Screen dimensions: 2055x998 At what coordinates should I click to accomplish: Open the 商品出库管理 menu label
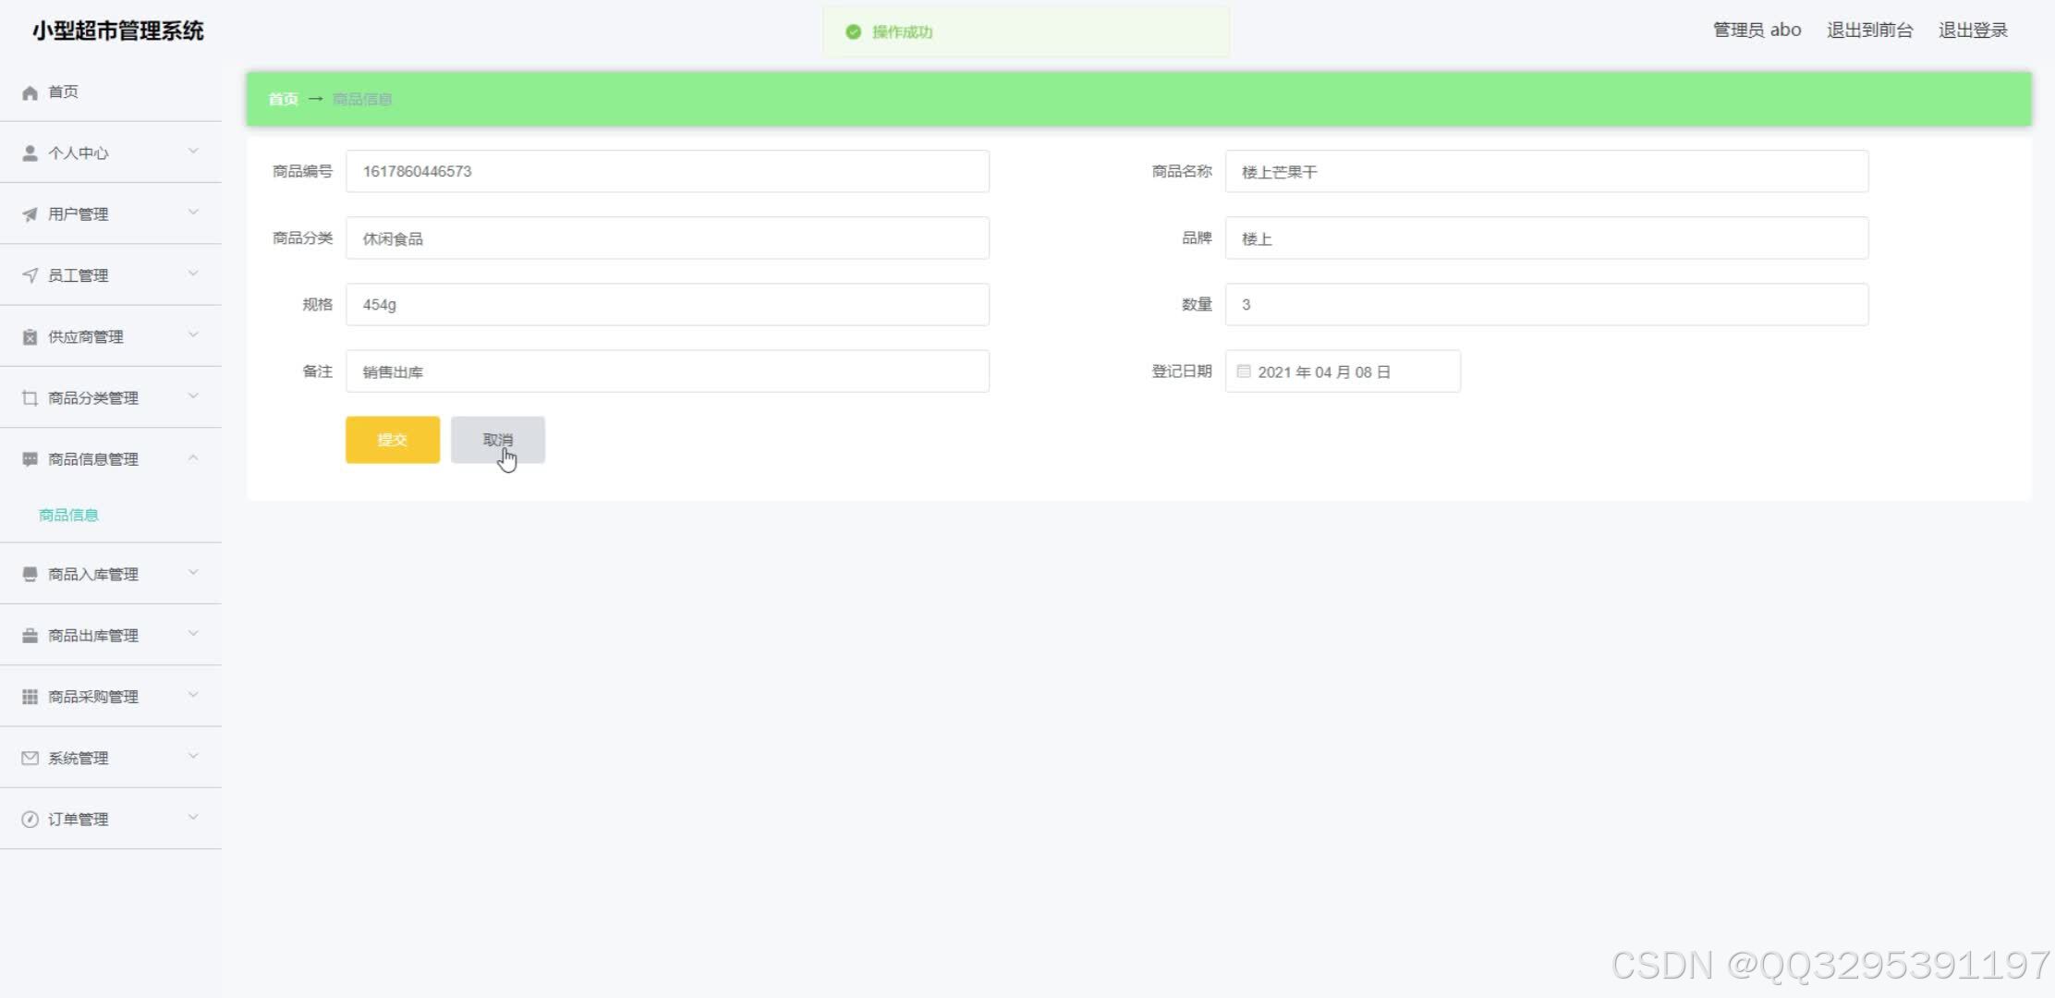[x=93, y=636]
